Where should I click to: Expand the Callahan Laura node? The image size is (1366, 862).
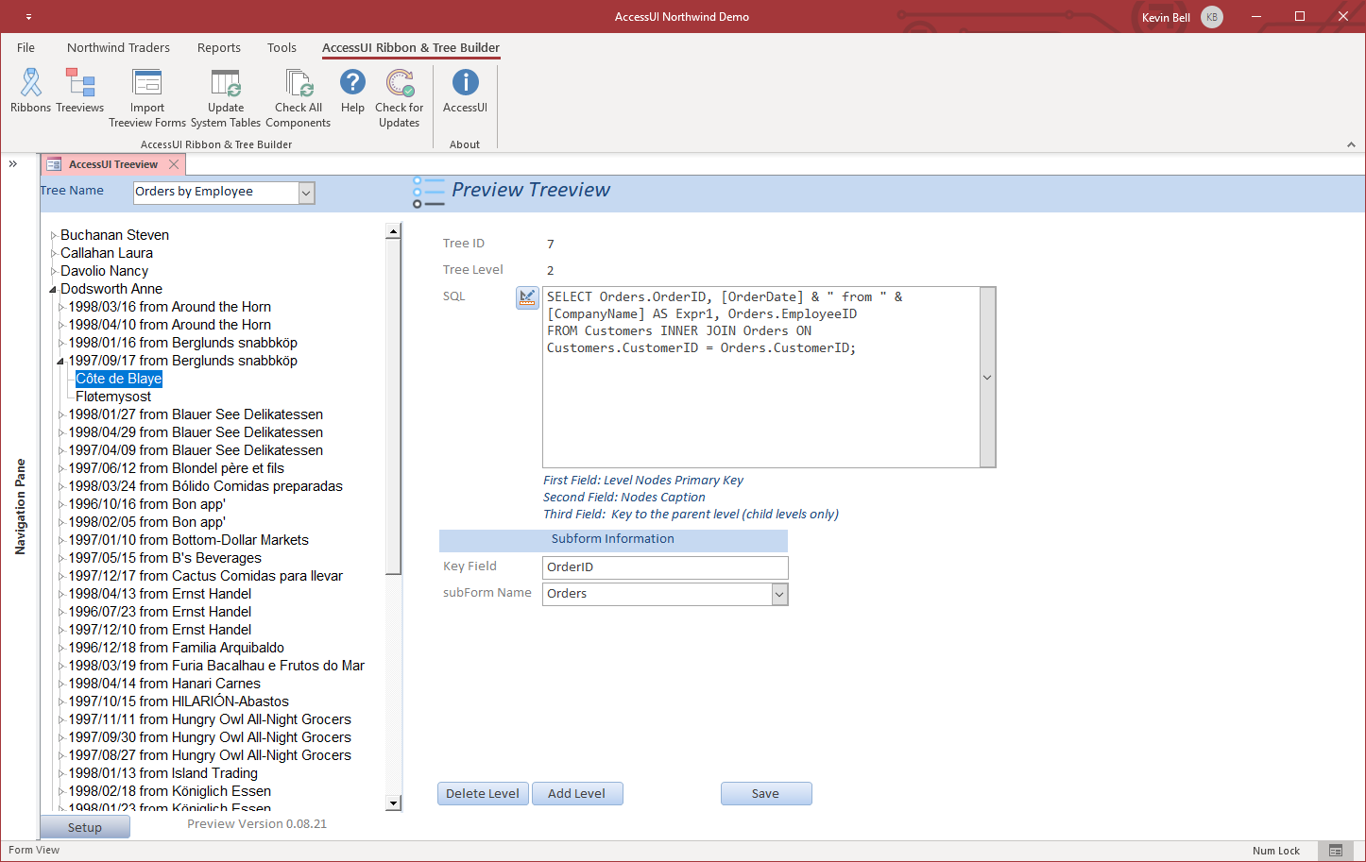(54, 254)
